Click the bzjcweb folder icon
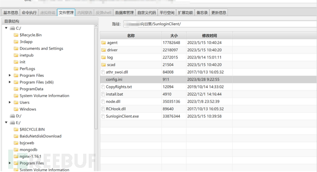Image resolution: width=317 pixels, height=172 pixels. (16, 143)
